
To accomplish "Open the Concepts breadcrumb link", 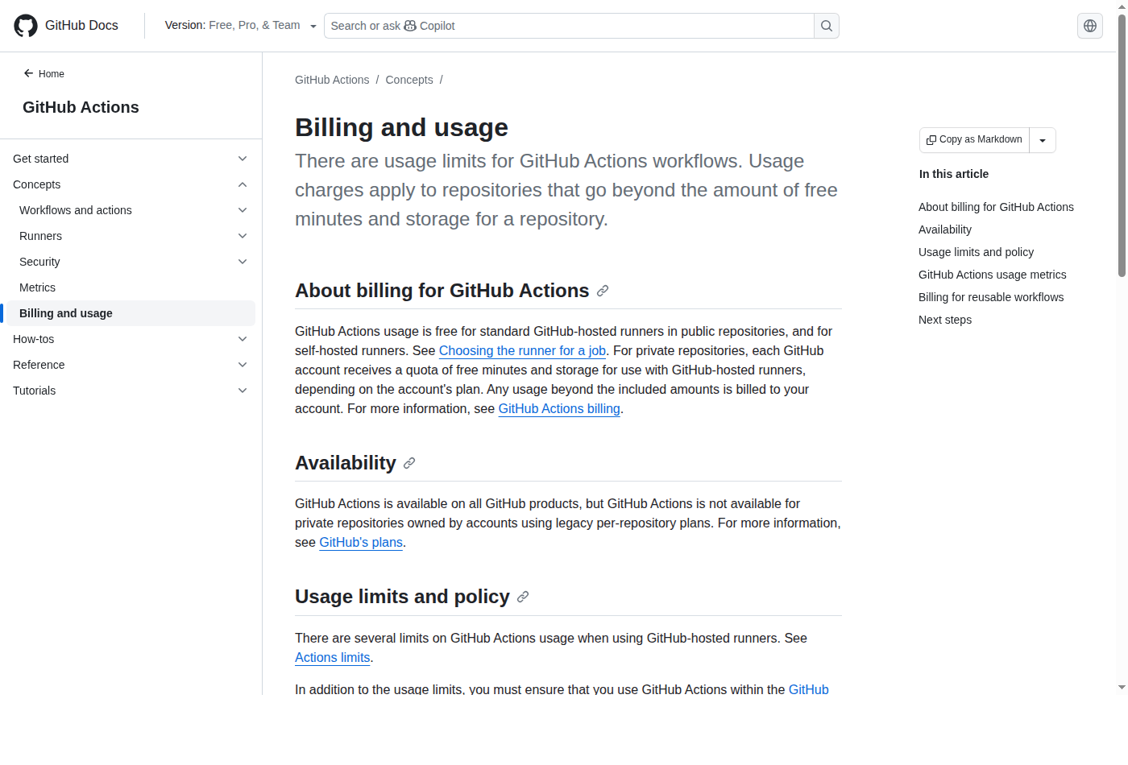I will [408, 80].
